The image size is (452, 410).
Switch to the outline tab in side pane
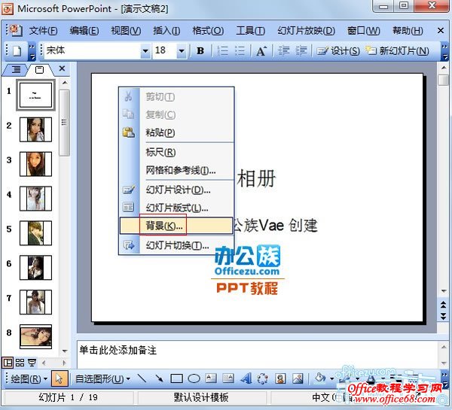16,69
